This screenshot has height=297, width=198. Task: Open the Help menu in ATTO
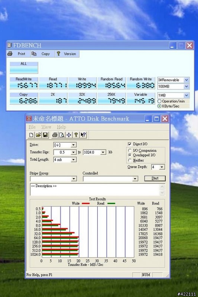pos(61,127)
